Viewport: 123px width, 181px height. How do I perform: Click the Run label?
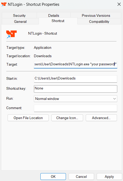[10, 98]
